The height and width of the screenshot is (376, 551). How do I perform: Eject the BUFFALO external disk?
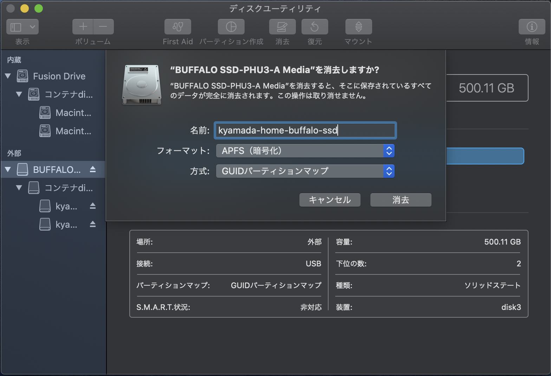(x=93, y=169)
